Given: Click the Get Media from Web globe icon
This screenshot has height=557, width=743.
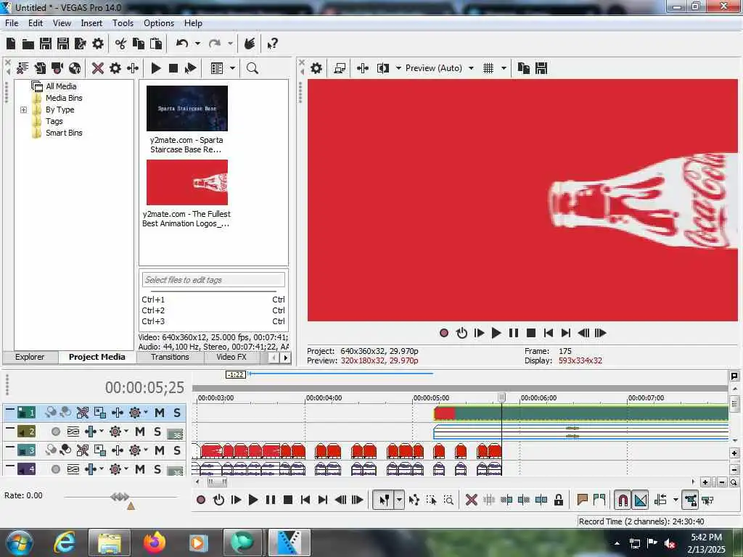Looking at the screenshot, I should [x=75, y=68].
